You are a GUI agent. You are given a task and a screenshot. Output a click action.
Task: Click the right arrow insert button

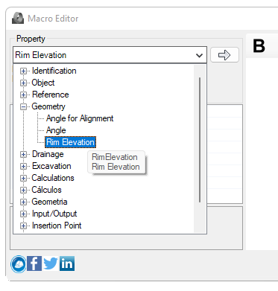(224, 55)
